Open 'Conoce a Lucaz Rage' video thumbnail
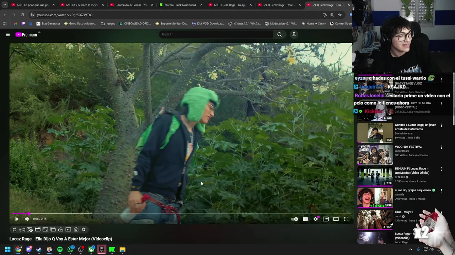 [375, 132]
